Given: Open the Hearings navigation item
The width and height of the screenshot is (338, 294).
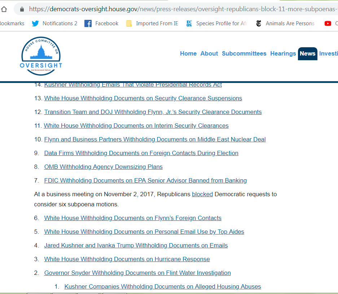Looking at the screenshot, I should click(x=283, y=53).
